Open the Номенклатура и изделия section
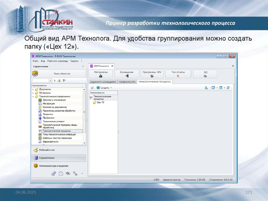The width and height of the screenshot is (268, 201). pyautogui.click(x=59, y=166)
